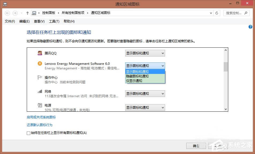The image size is (255, 154).
Task: Click 当前未检测到问题 status text
Action: pyautogui.click(x=73, y=82)
